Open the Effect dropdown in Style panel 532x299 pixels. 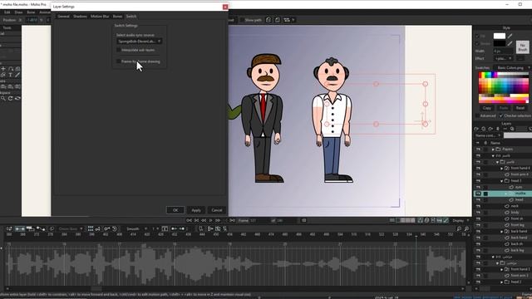pyautogui.click(x=504, y=58)
